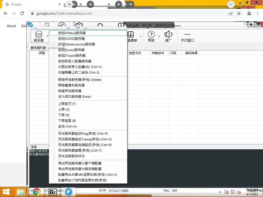Open the Chrome profile avatar
263x197 pixels.
click(x=249, y=13)
